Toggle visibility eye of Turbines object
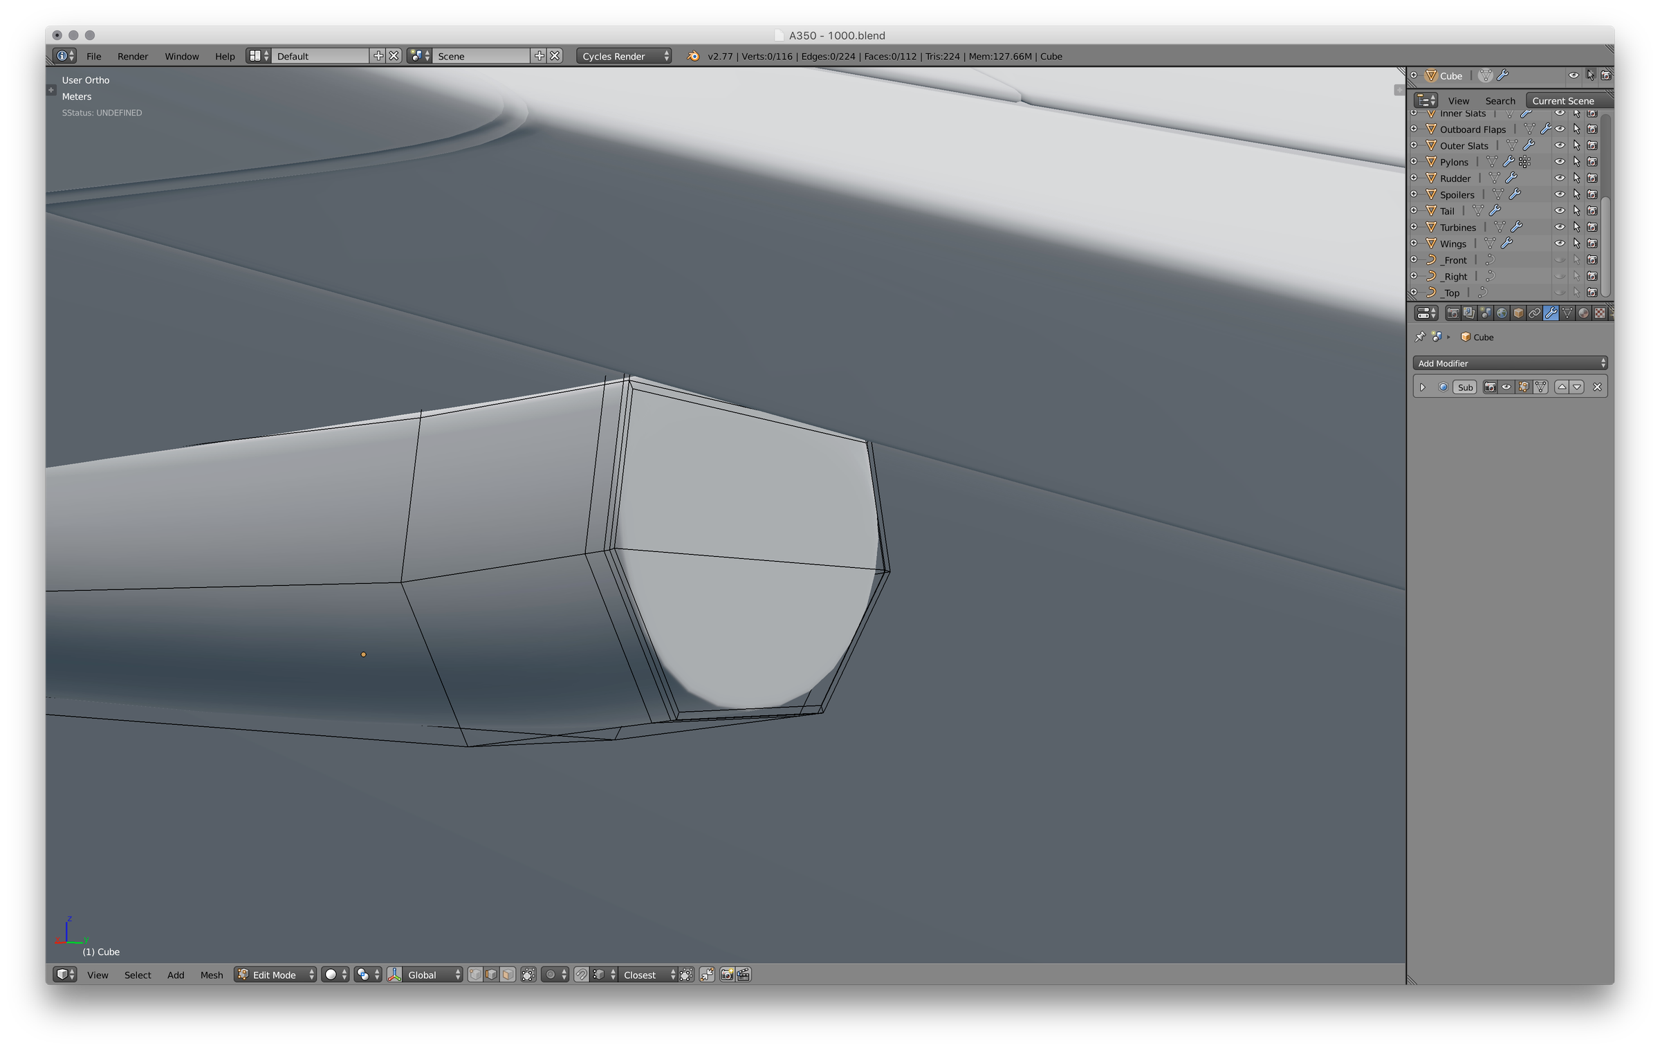1660x1050 pixels. (x=1560, y=227)
